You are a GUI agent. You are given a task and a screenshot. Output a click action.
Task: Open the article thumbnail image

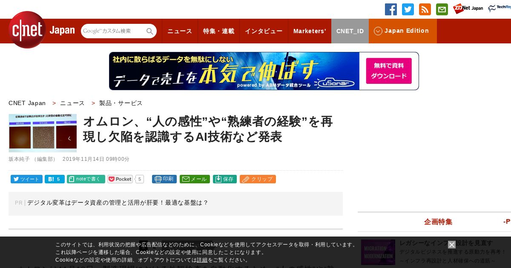click(x=43, y=133)
